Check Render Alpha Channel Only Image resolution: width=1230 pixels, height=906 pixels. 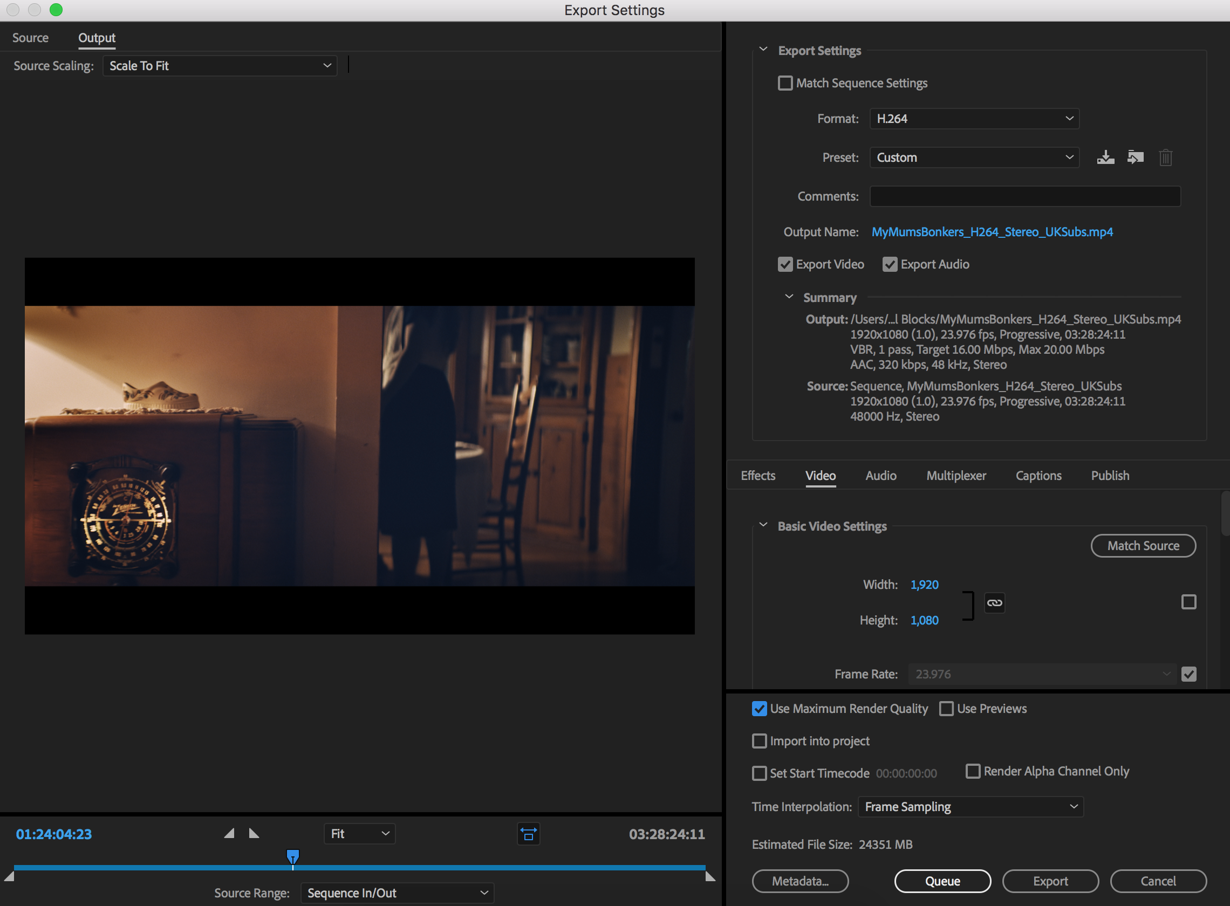tap(973, 771)
